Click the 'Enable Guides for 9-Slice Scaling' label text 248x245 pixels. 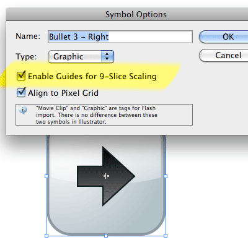[x=92, y=76]
